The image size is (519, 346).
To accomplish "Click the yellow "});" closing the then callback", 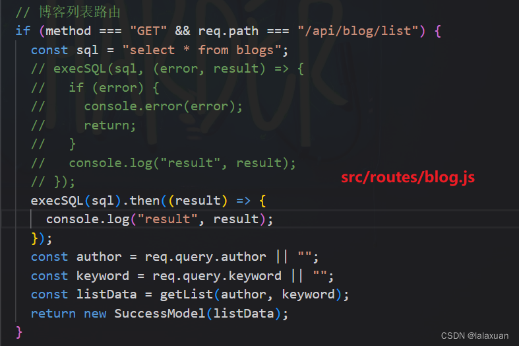I will [42, 238].
